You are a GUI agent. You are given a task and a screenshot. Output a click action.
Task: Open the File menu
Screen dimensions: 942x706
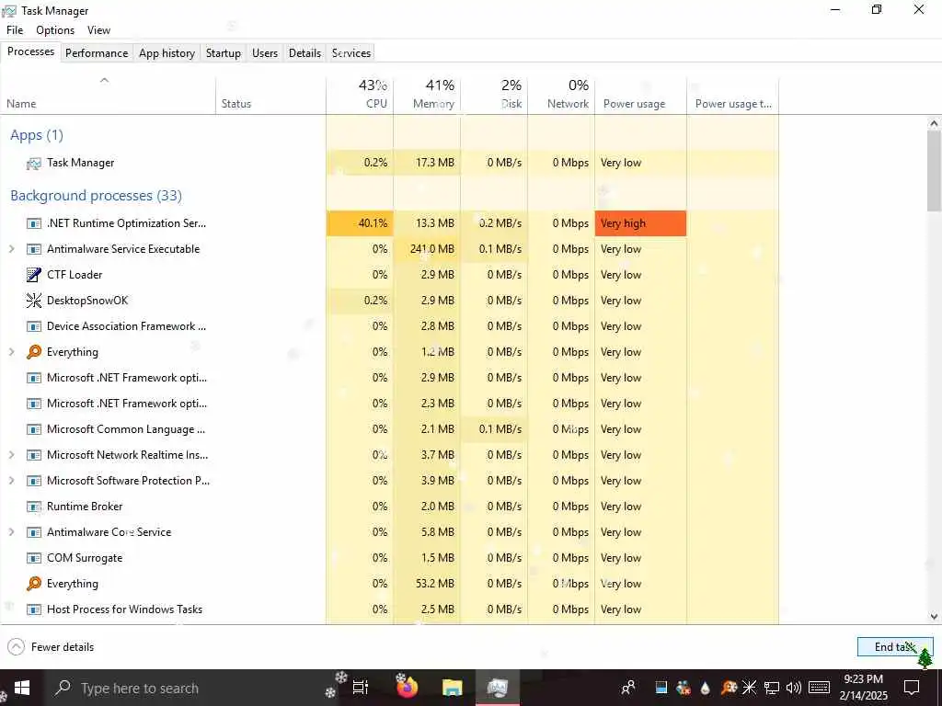point(15,30)
